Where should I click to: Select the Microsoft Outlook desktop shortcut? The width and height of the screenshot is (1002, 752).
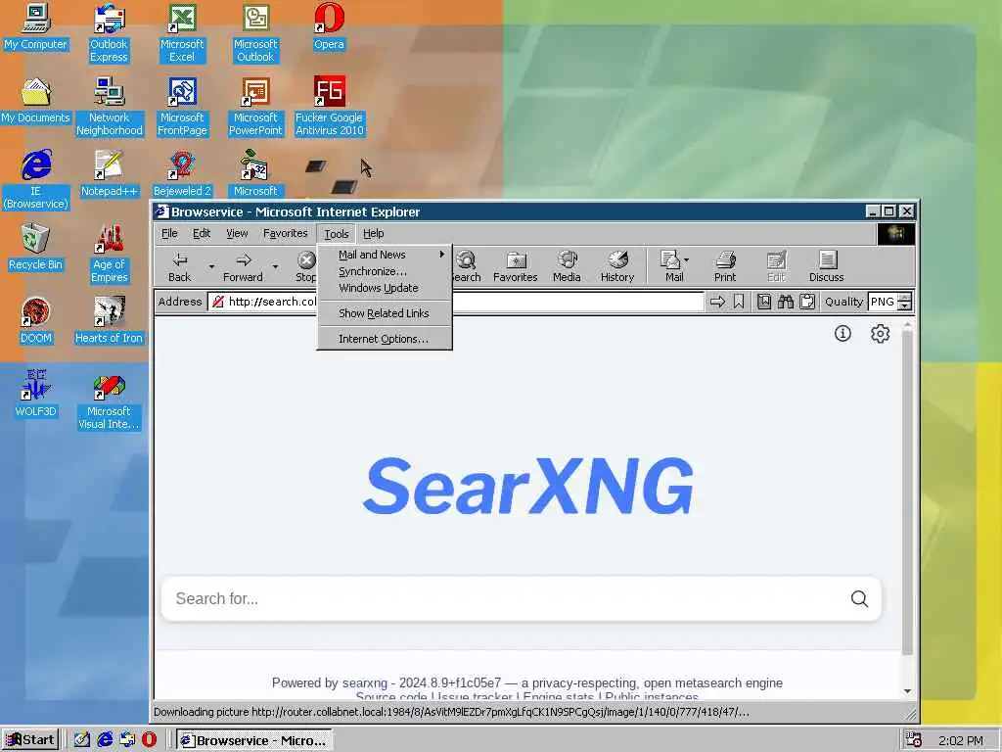point(255,33)
